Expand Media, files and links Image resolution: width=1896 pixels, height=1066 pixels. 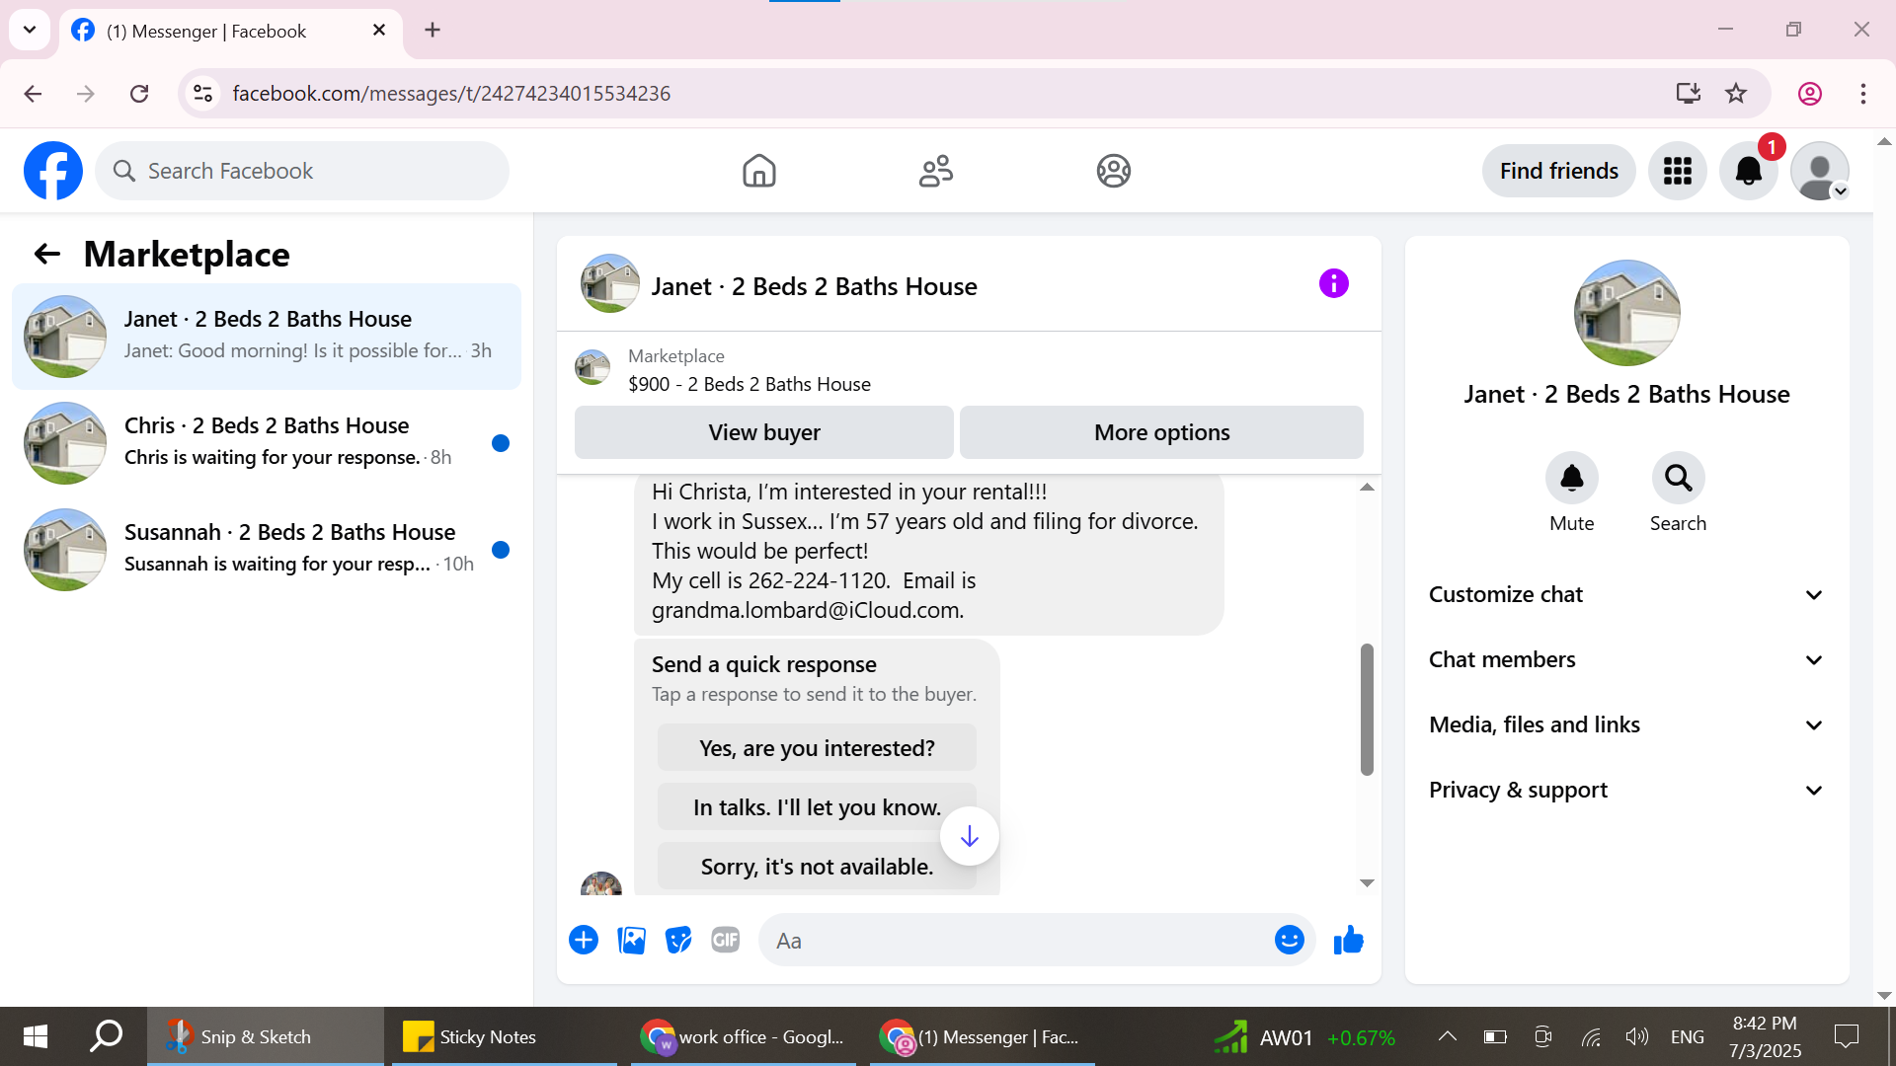click(x=1625, y=724)
